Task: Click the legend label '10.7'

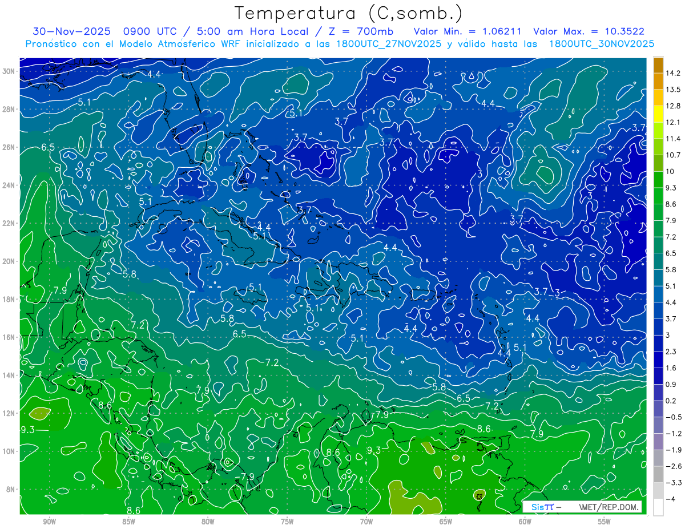Action: point(674,155)
